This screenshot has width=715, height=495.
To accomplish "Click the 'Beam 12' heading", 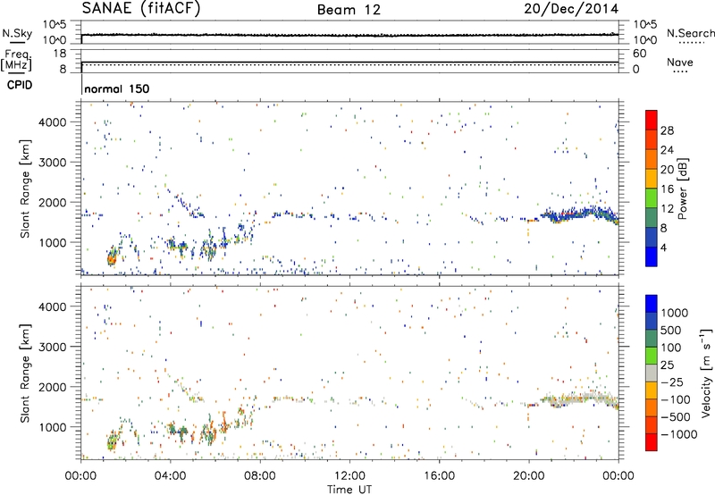I will click(349, 10).
